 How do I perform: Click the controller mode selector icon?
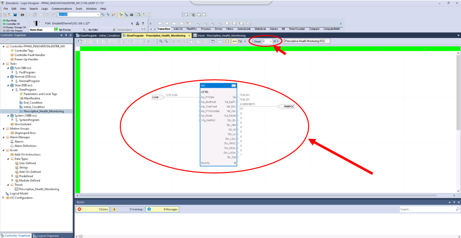pyautogui.click(x=36, y=24)
